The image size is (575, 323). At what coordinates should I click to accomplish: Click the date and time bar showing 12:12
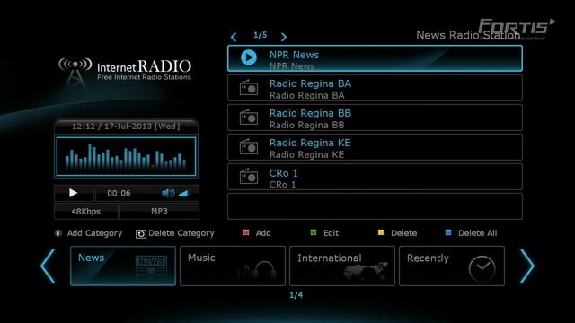tap(126, 127)
